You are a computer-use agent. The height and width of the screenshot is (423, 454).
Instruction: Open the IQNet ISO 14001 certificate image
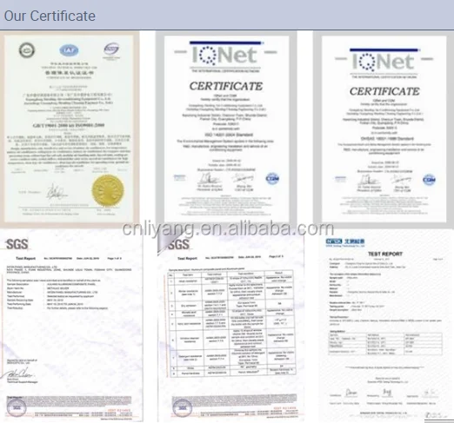(x=226, y=128)
